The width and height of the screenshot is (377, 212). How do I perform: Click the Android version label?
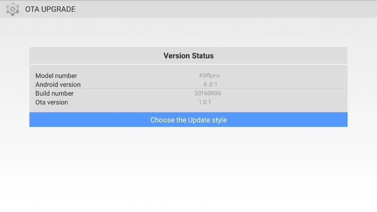(58, 84)
